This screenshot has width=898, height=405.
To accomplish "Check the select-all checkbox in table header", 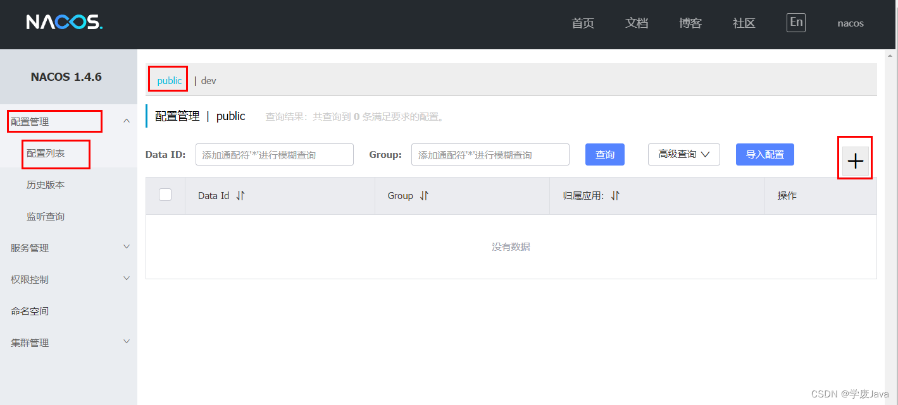I will coord(165,195).
